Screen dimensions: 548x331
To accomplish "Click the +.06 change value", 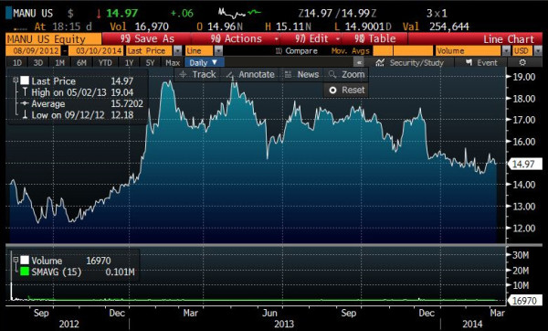I will click(x=182, y=14).
